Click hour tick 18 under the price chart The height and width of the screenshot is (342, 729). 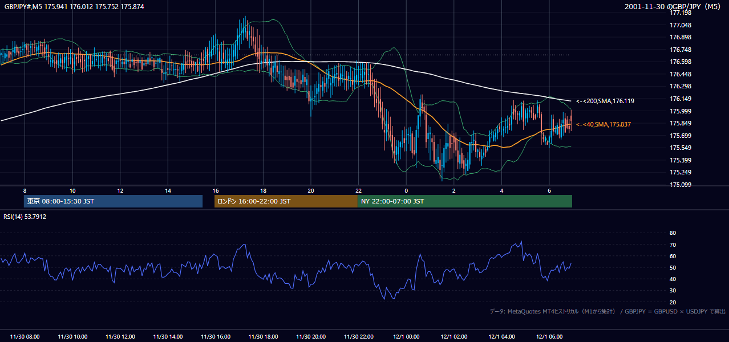pyautogui.click(x=263, y=190)
